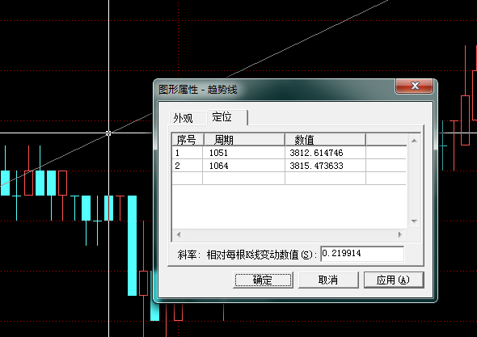Click the horizontal scroll right arrow

point(399,234)
